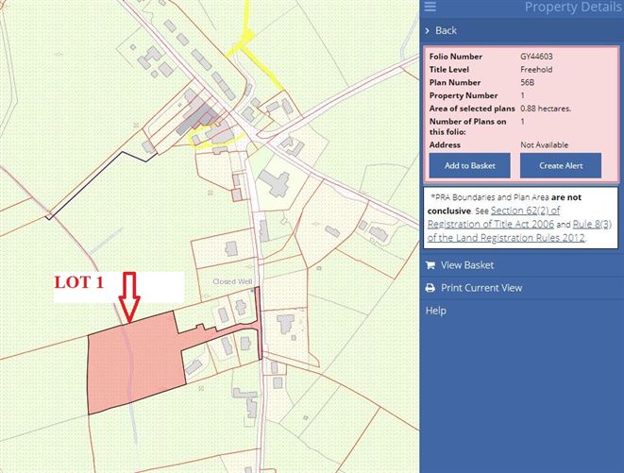Click the Folio Number value GY44603
624x473 pixels.
coord(536,57)
